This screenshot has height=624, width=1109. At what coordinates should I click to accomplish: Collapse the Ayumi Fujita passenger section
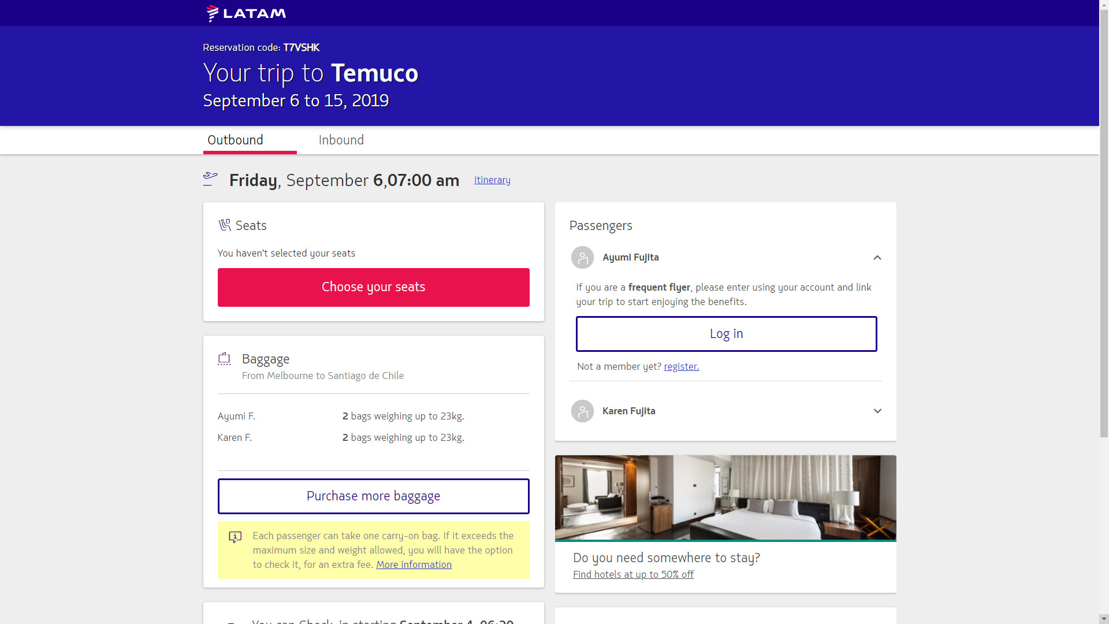pyautogui.click(x=877, y=258)
